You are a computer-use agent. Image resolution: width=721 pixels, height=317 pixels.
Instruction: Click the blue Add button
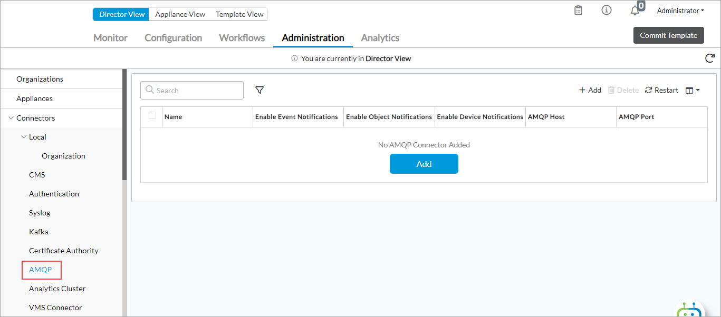[424, 164]
